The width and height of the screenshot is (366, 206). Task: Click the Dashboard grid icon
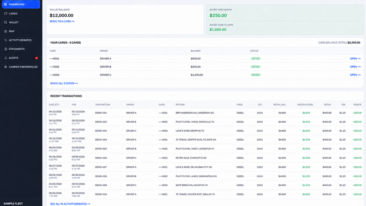pyautogui.click(x=5, y=4)
